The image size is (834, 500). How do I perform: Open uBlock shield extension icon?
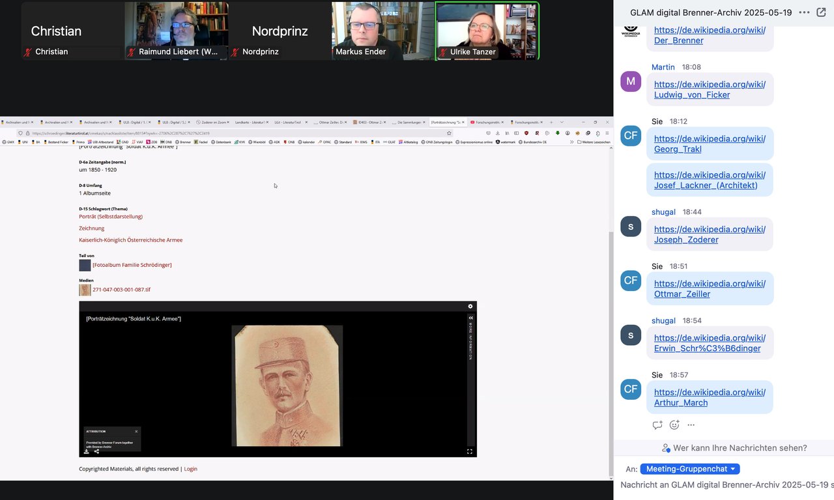point(526,133)
